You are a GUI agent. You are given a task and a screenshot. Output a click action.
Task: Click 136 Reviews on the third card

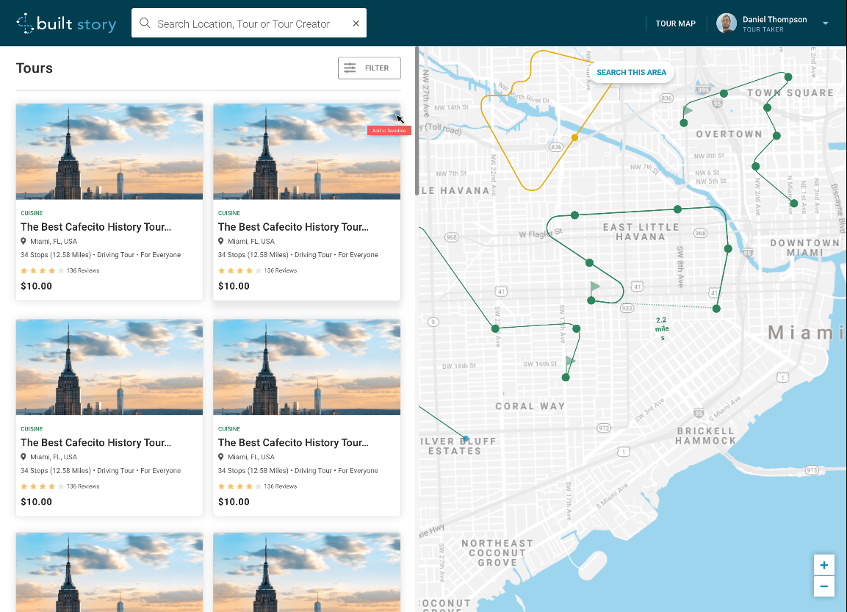pyautogui.click(x=83, y=486)
